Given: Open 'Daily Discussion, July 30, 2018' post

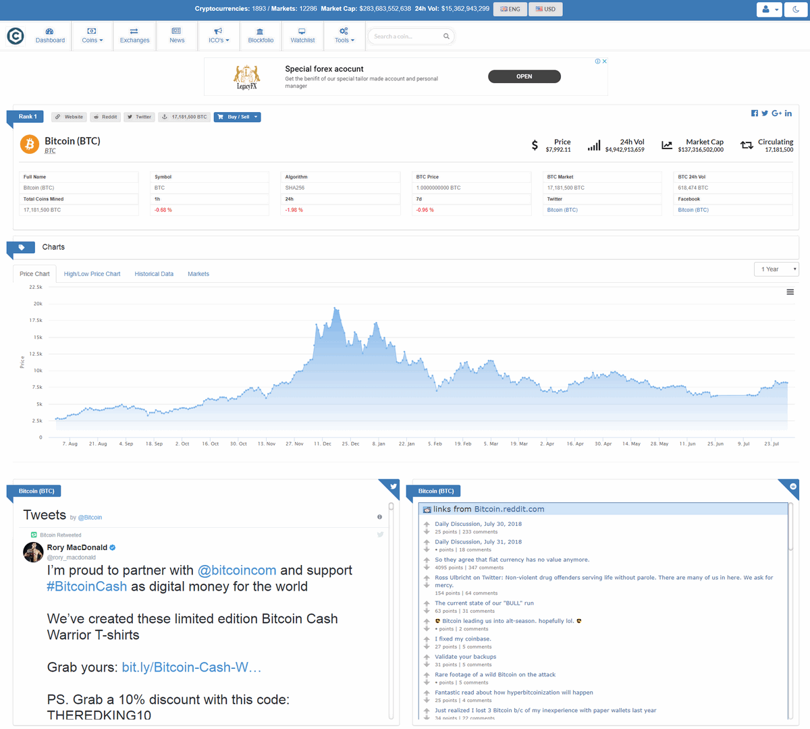Looking at the screenshot, I should point(478,524).
